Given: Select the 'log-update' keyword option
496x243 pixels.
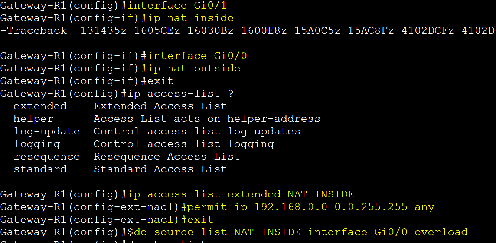Looking at the screenshot, I should point(47,132).
